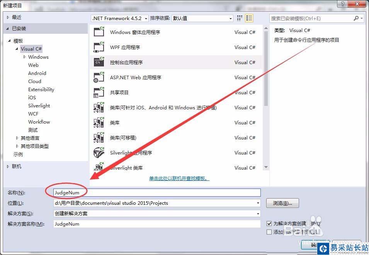This screenshot has height=255, width=369.
Task: Select the 示例 tree item
Action: pos(18,154)
